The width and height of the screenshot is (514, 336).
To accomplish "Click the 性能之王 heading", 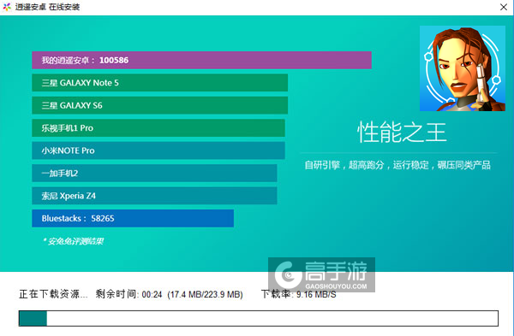I will (402, 133).
